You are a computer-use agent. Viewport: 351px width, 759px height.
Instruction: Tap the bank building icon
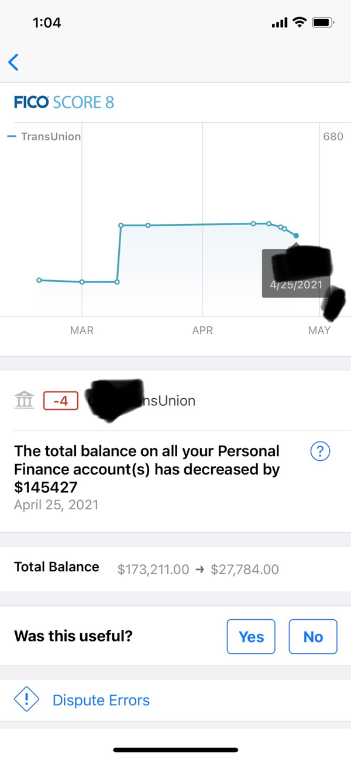tap(24, 401)
